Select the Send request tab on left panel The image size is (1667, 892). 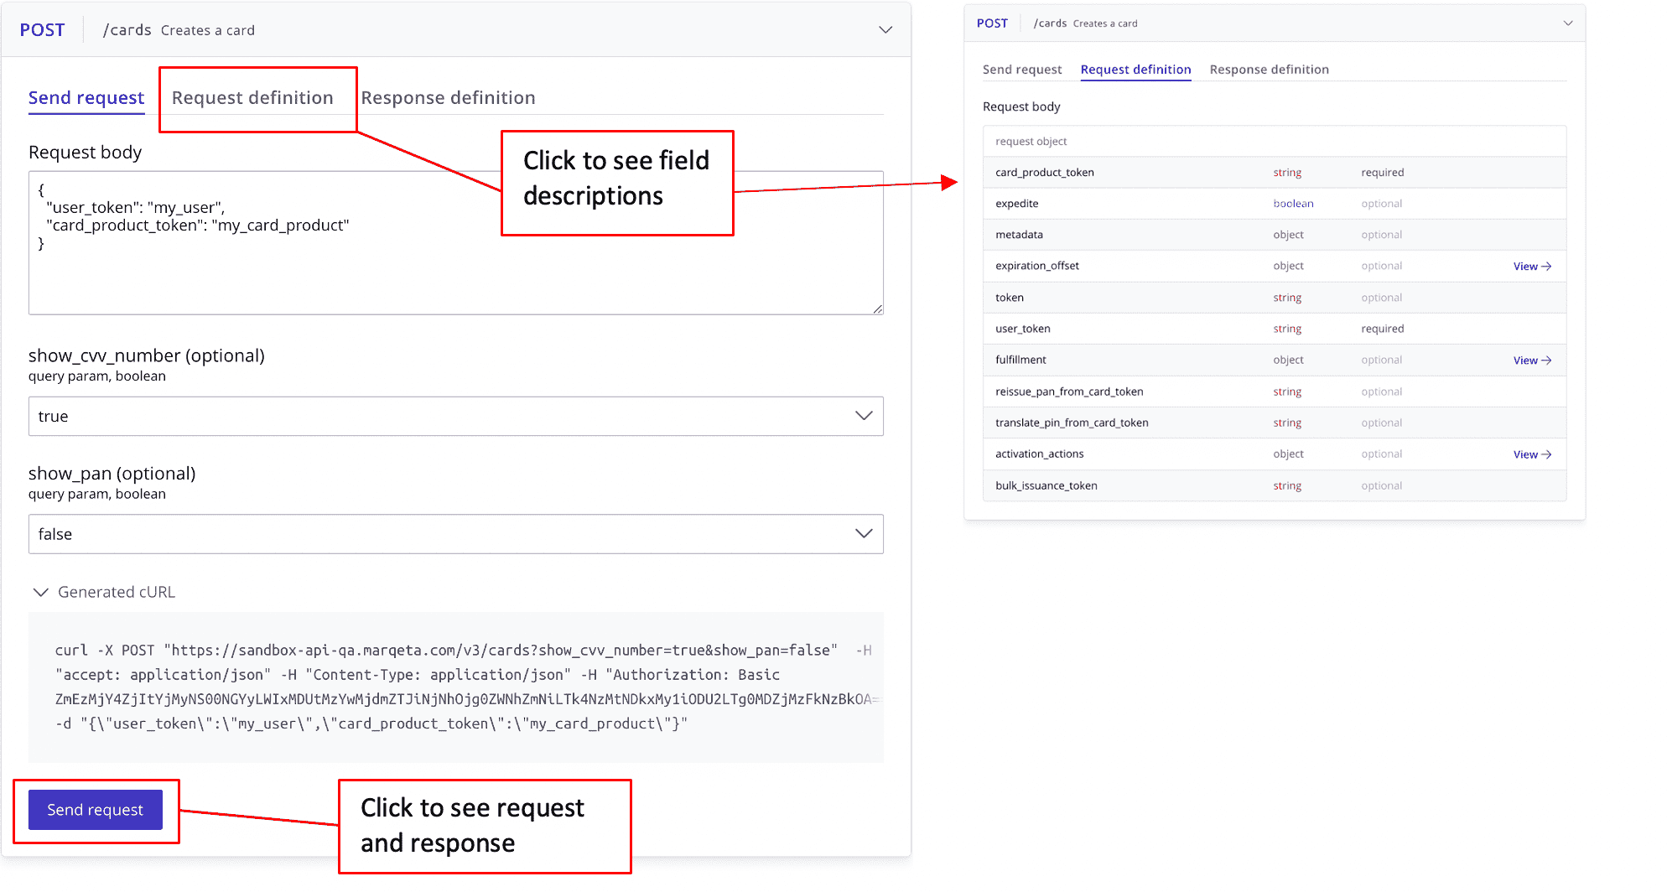pyautogui.click(x=86, y=97)
